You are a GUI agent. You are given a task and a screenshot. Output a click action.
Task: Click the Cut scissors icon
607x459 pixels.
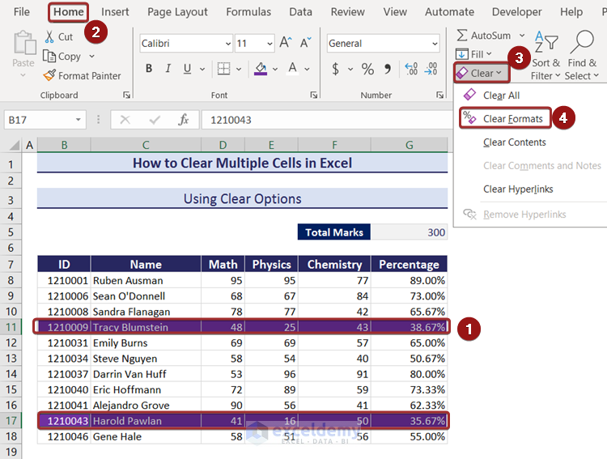point(49,36)
